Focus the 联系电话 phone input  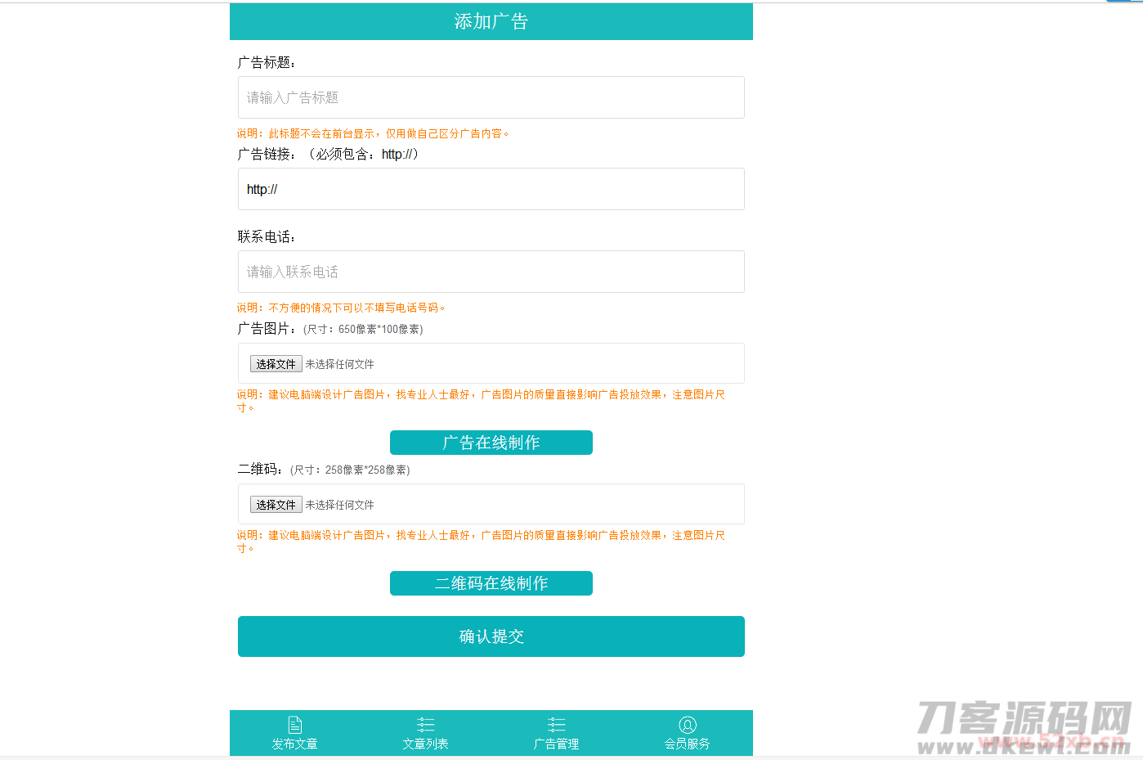point(491,272)
